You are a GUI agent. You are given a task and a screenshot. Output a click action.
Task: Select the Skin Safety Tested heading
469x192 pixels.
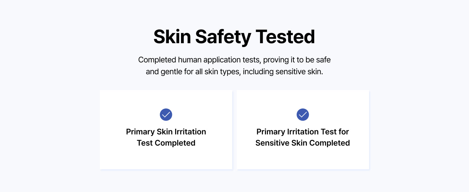[x=234, y=37]
